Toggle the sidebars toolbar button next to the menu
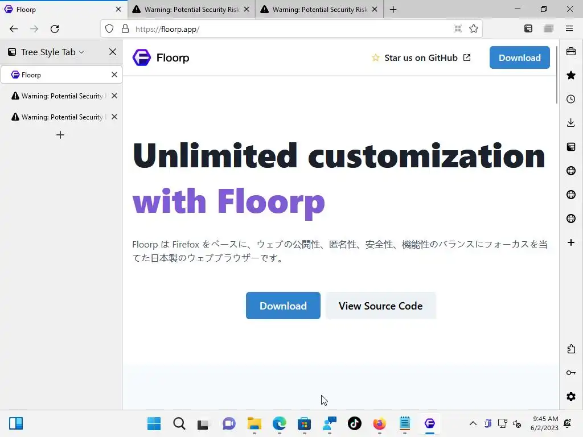The height and width of the screenshot is (437, 583). click(549, 28)
